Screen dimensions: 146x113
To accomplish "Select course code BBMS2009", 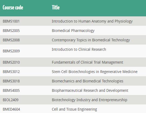I will (x=11, y=51).
